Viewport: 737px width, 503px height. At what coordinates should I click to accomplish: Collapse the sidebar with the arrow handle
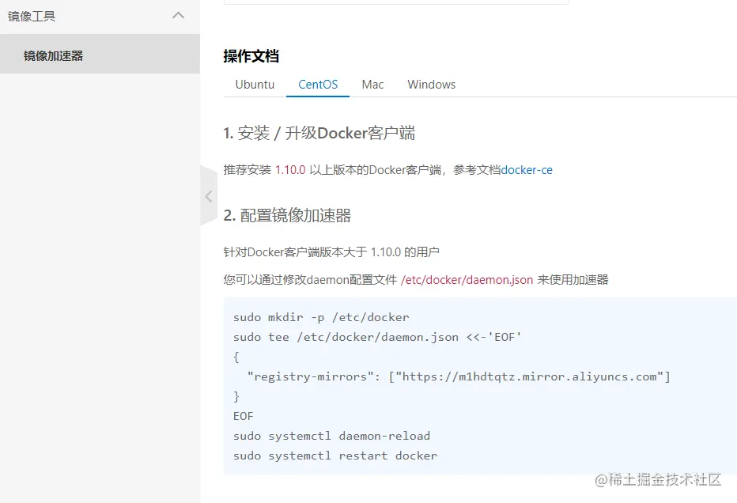(209, 196)
